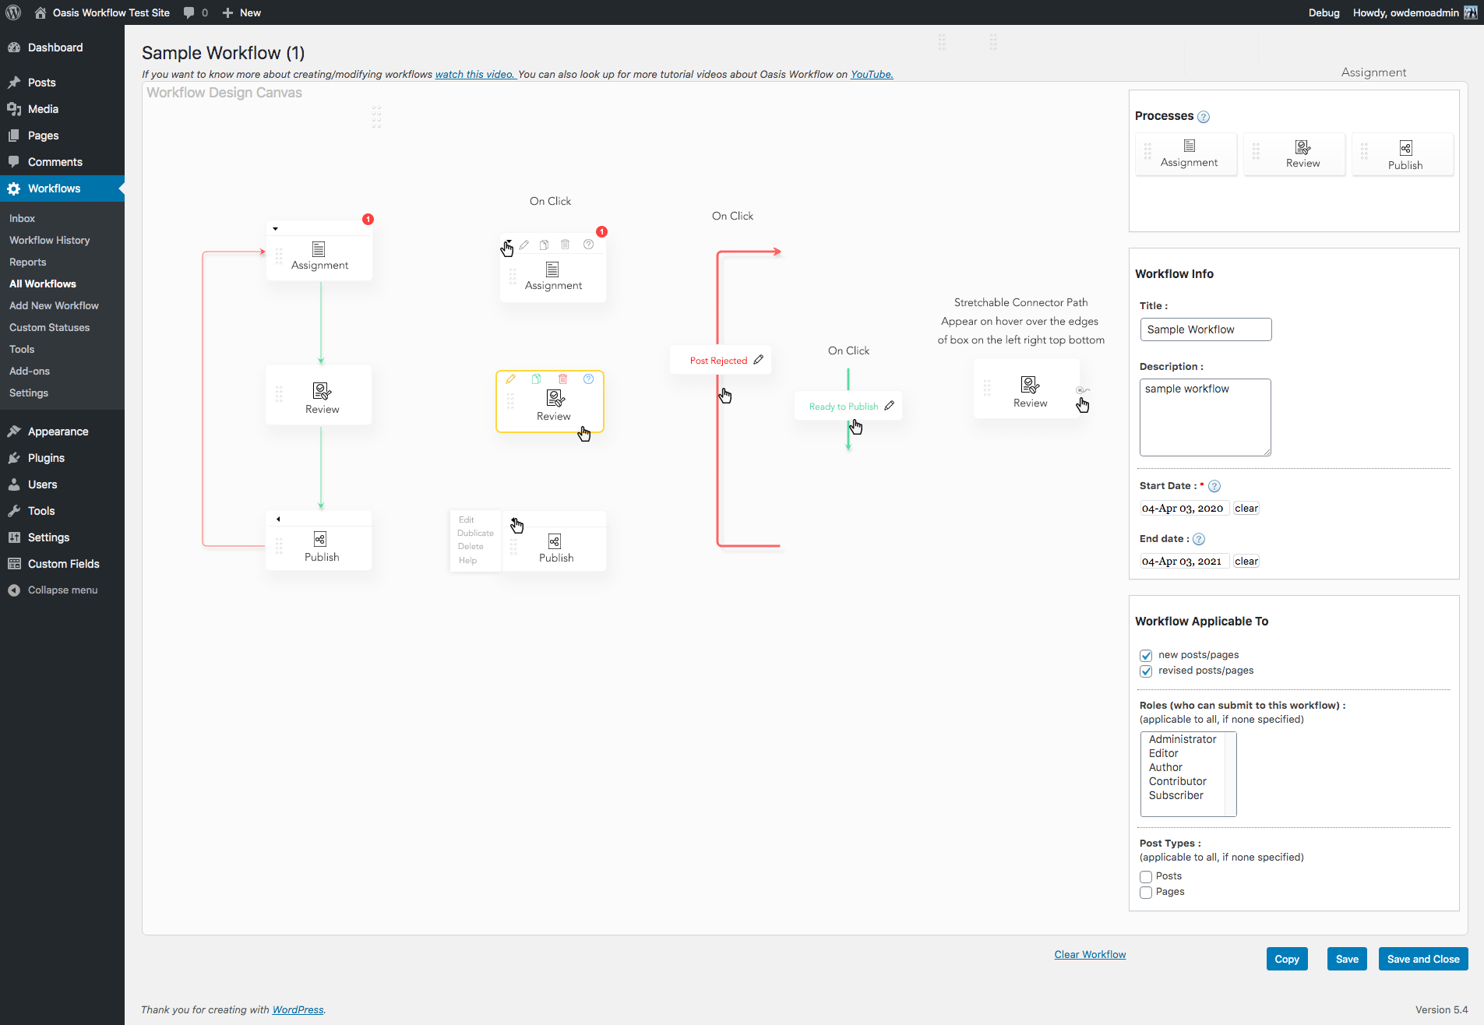Click the green duplicate icon on Review step
The image size is (1484, 1025).
click(536, 379)
